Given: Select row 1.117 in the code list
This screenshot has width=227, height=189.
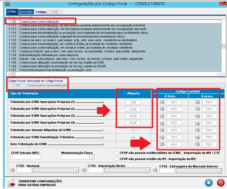Looking at the screenshot, I should [x=114, y=36].
